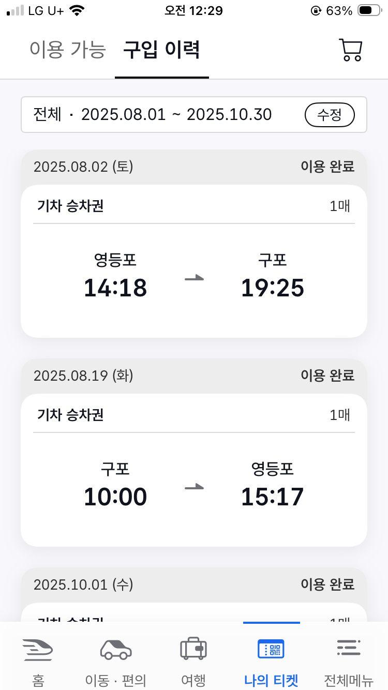
Task: Tap the Wi-Fi status icon
Action: tap(78, 11)
